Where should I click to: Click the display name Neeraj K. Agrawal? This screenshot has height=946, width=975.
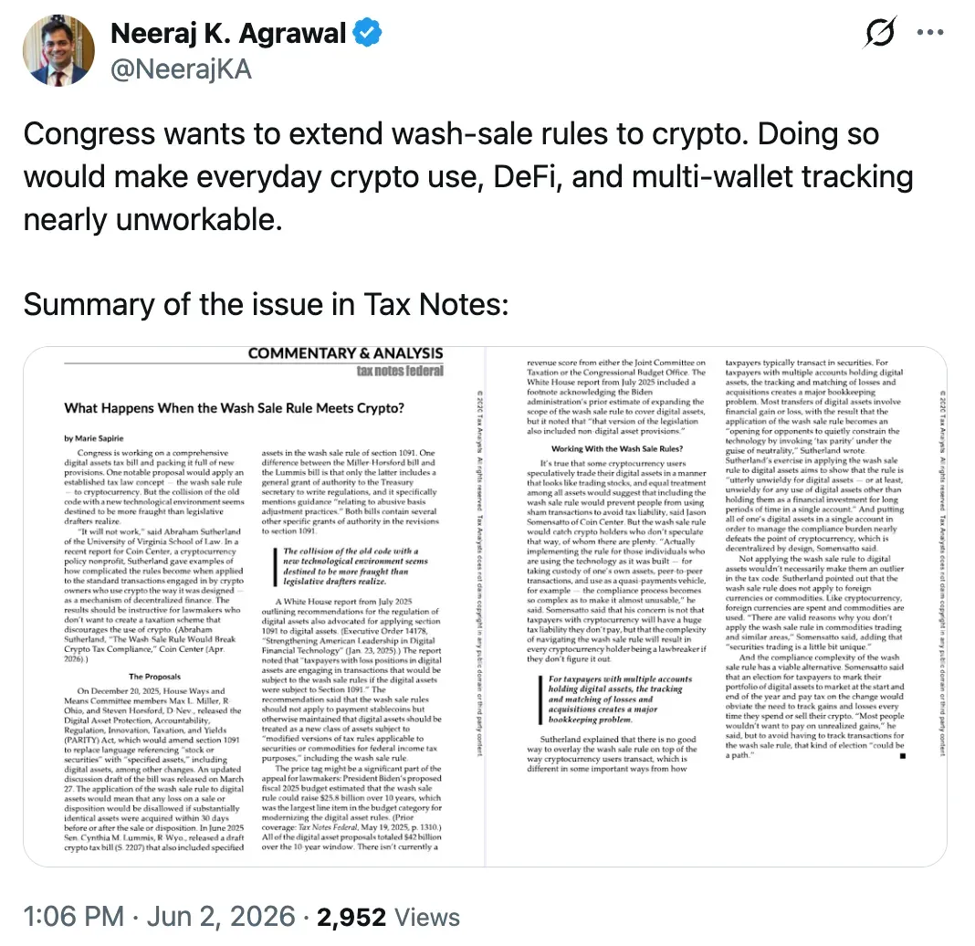227,34
